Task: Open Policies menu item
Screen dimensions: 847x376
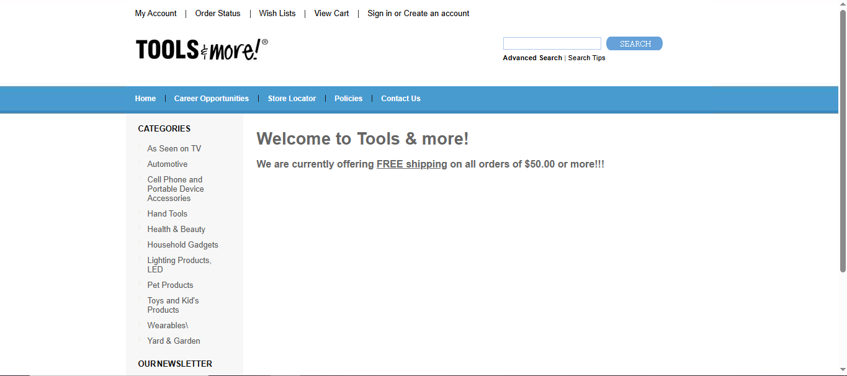Action: click(348, 99)
